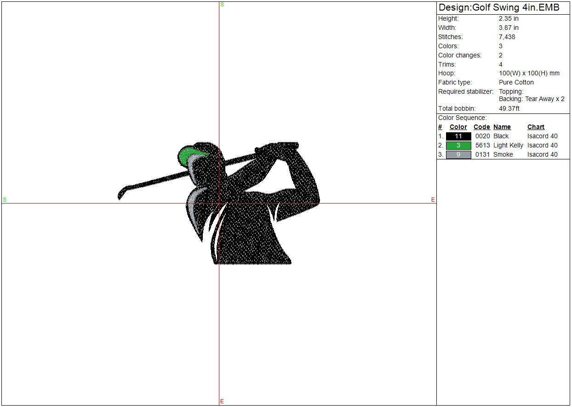Click the black thread color swatch 11

pyautogui.click(x=458, y=136)
